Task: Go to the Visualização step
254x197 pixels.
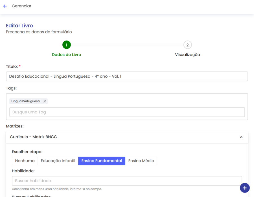Action: (187, 55)
